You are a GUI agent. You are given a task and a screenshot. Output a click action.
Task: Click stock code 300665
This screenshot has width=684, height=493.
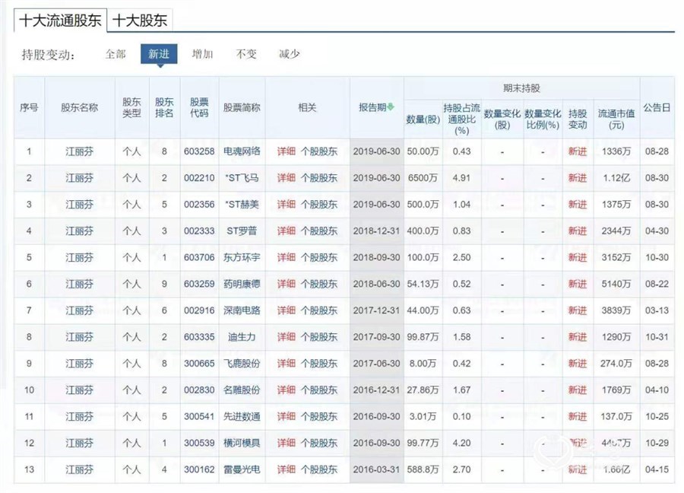(x=199, y=364)
